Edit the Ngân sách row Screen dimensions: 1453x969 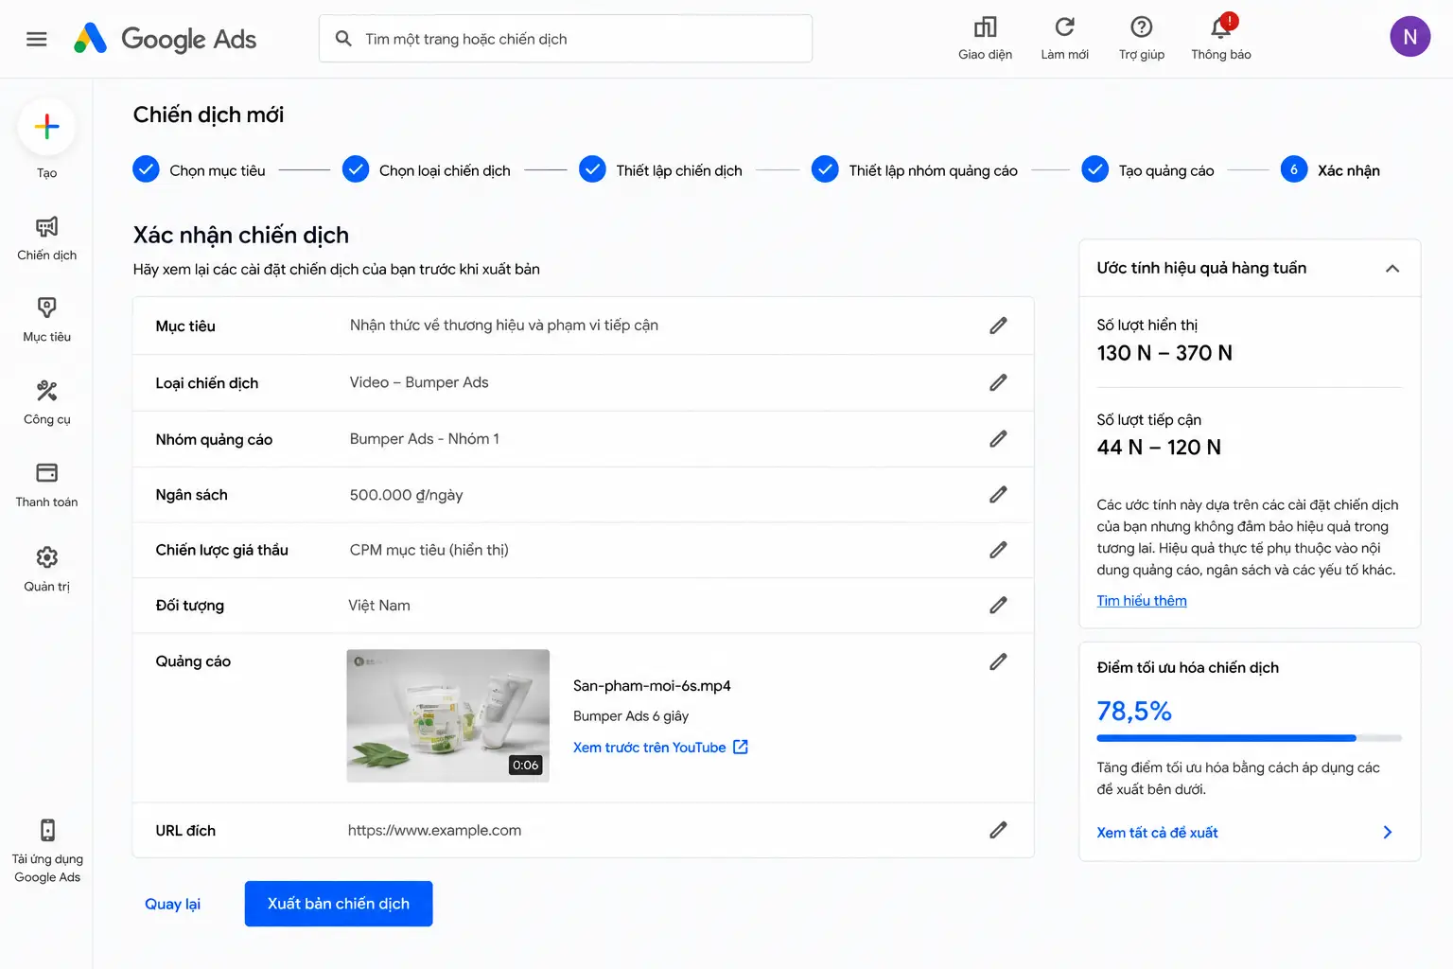(x=998, y=495)
